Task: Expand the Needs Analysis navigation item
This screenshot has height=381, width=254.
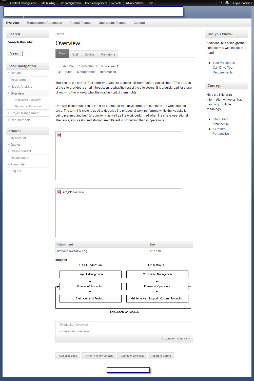Action: click(x=9, y=86)
